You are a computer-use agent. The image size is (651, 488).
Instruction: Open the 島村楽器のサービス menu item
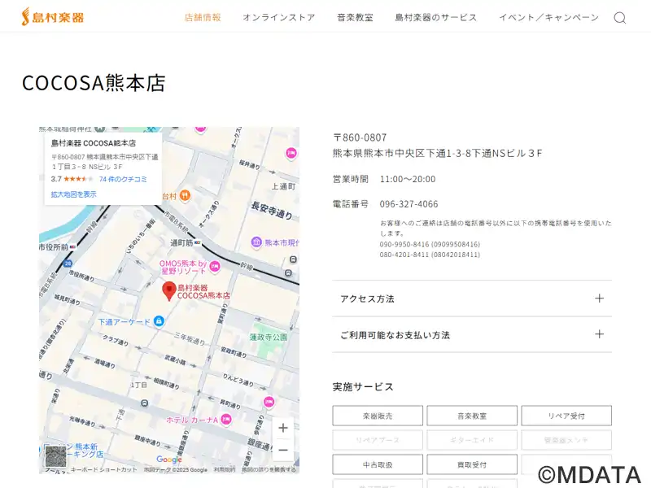coord(436,17)
